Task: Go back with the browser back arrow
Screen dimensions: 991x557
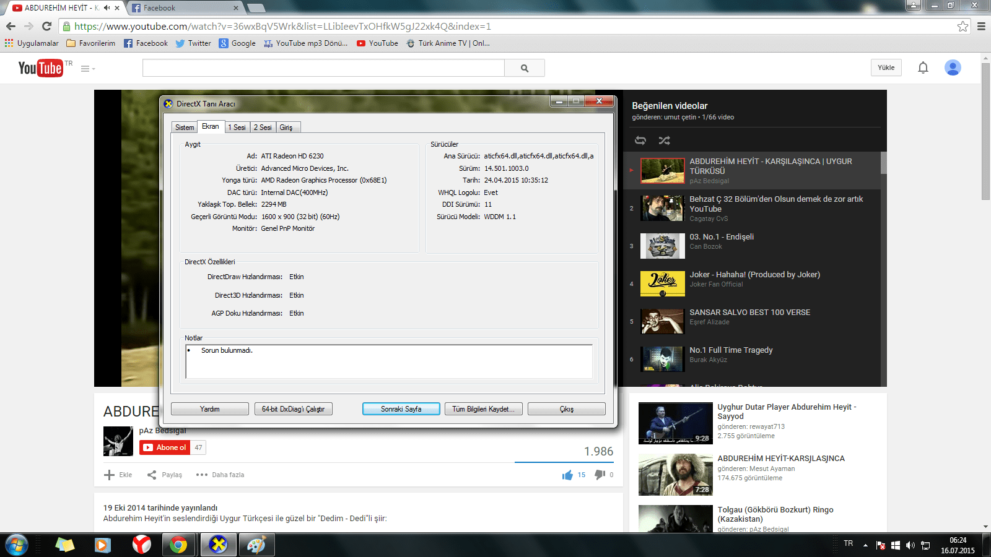Action: [x=11, y=26]
